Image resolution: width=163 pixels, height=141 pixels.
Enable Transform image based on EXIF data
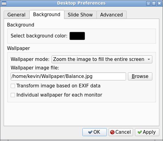(13, 86)
